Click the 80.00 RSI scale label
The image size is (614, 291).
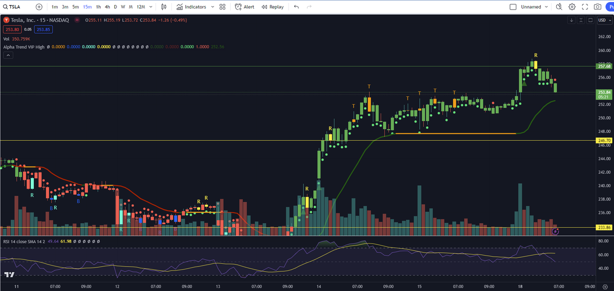[603, 240]
